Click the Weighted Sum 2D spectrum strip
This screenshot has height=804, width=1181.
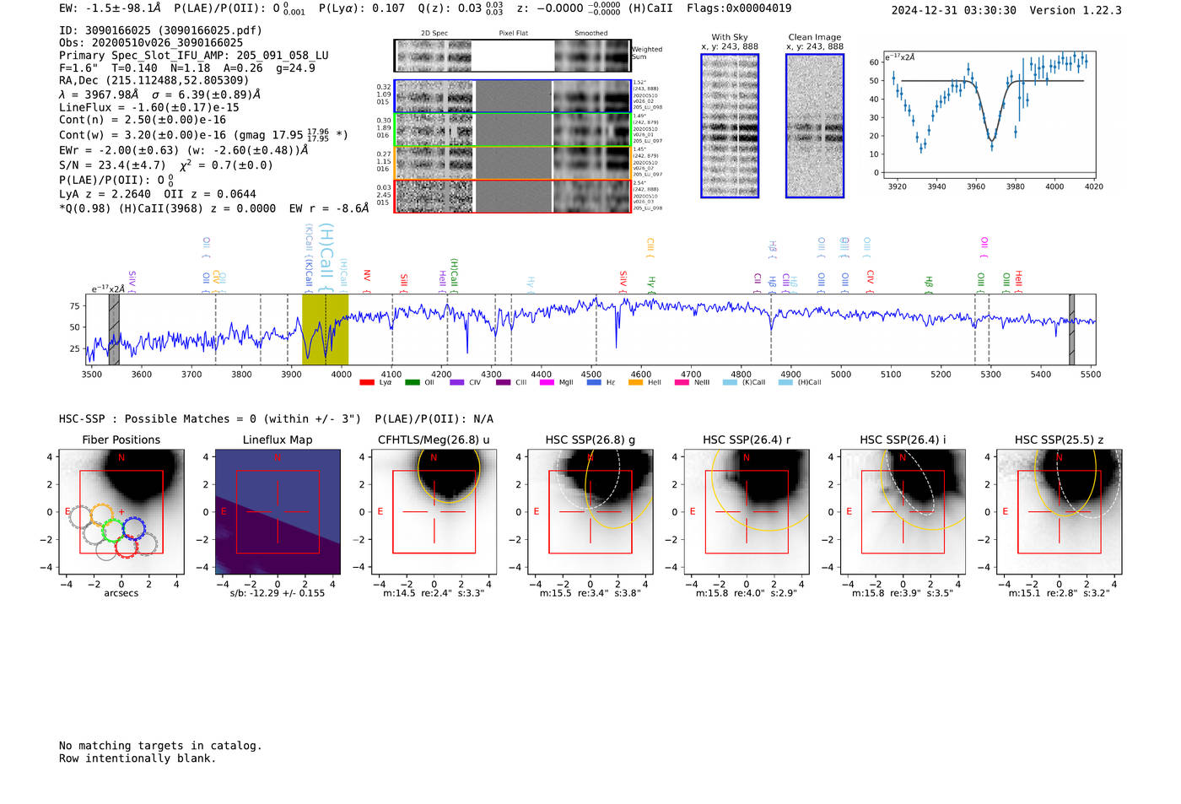point(513,56)
